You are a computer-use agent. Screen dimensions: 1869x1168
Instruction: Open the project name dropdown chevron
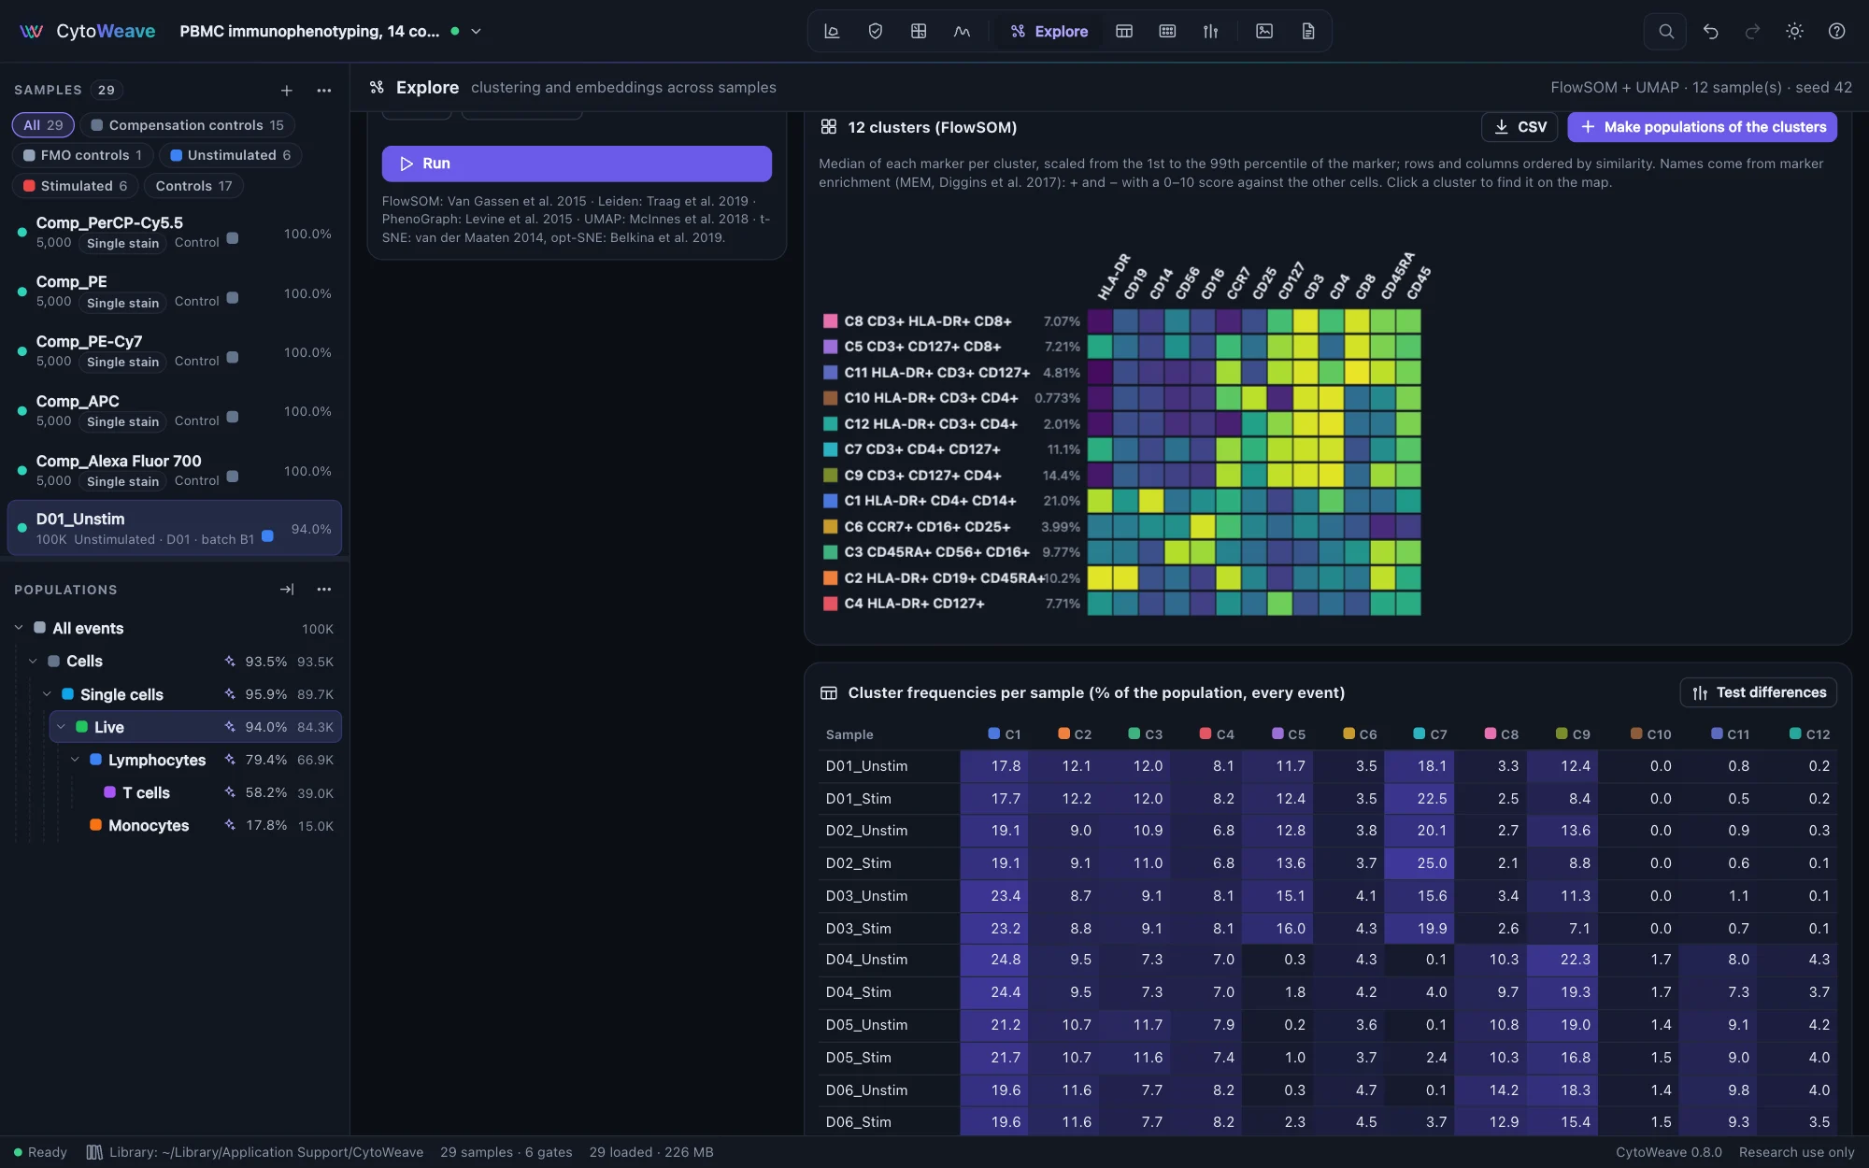tap(476, 31)
